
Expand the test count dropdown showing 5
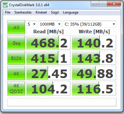tap(31, 24)
